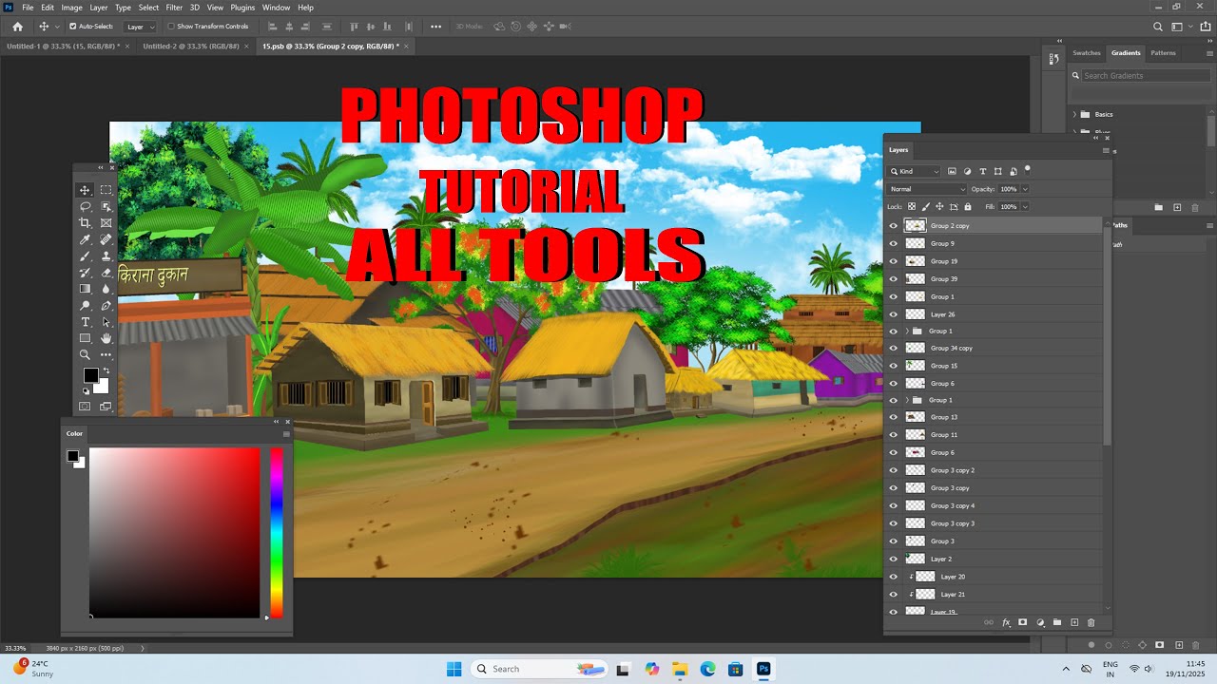Viewport: 1217px width, 684px height.
Task: Hide the Group 9 layer
Action: 893,243
